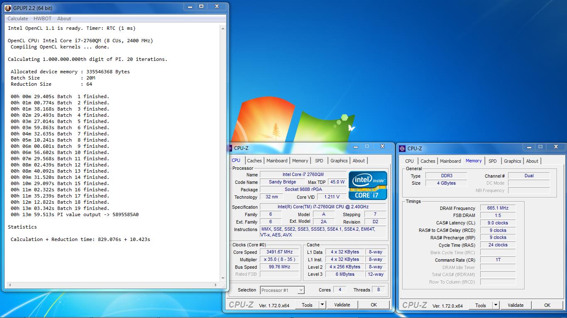Switch to SPD tab in right CPU-Z

(x=492, y=161)
